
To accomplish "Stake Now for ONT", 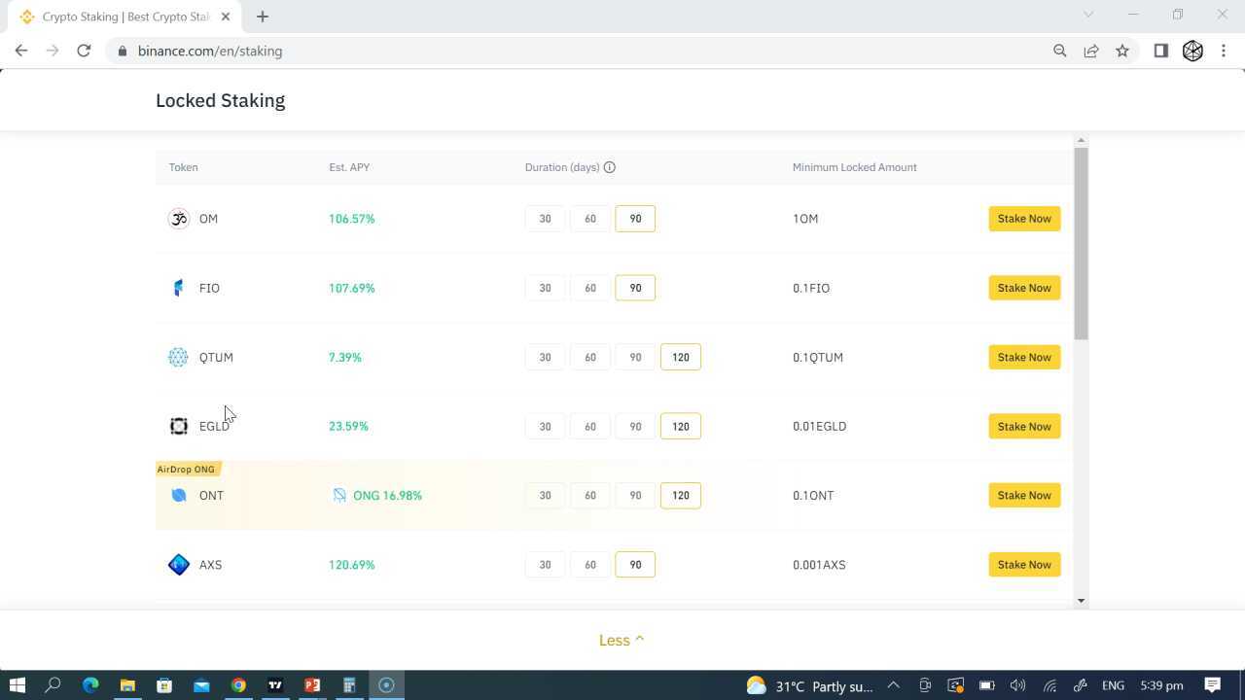I will [x=1024, y=496].
